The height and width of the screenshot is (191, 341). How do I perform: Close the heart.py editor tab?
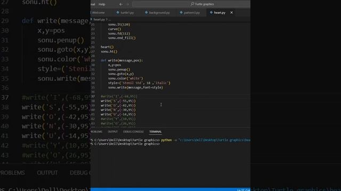tap(232, 13)
